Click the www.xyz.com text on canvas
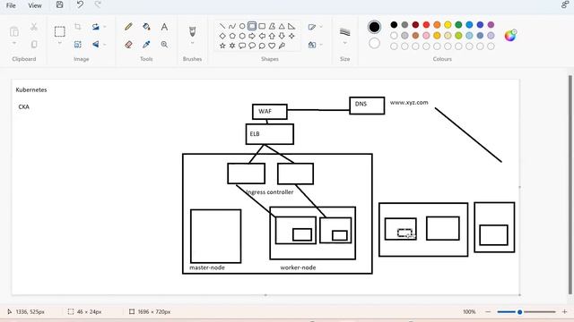This screenshot has height=322, width=574. coord(409,103)
